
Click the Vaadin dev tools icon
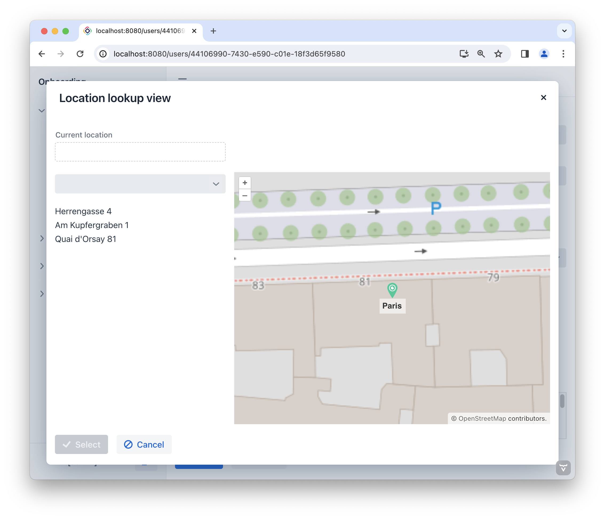pyautogui.click(x=563, y=468)
